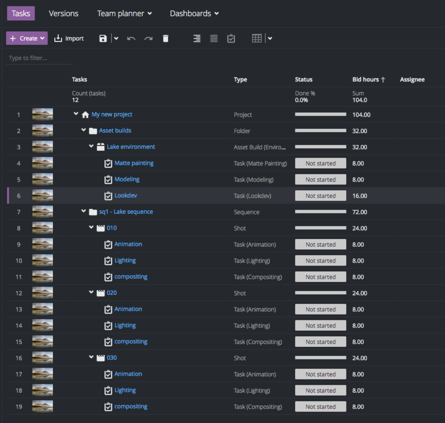Switch to the Versions tab

point(63,13)
